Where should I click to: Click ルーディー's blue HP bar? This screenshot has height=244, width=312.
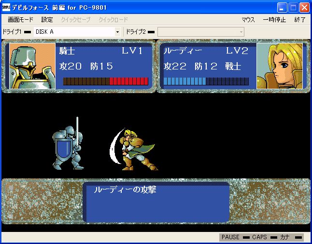(206, 81)
